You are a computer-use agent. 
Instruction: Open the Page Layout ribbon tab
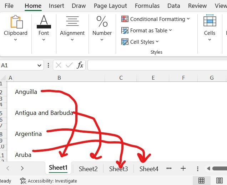point(110,6)
